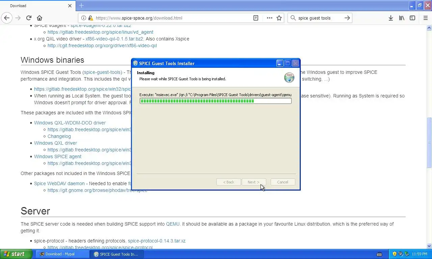Reload the current page
This screenshot has height=259, width=432.
click(29, 18)
